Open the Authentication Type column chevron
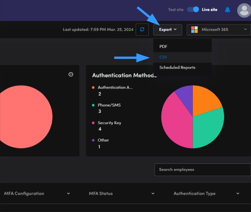Image resolution: width=251 pixels, height=212 pixels. [238, 193]
